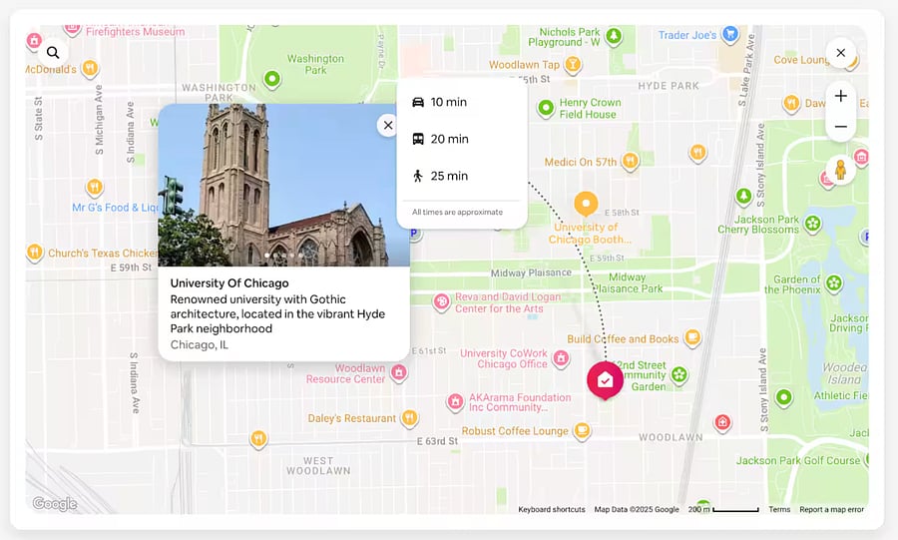Click Report a map error link
Viewport: 898px width, 540px height.
(831, 509)
